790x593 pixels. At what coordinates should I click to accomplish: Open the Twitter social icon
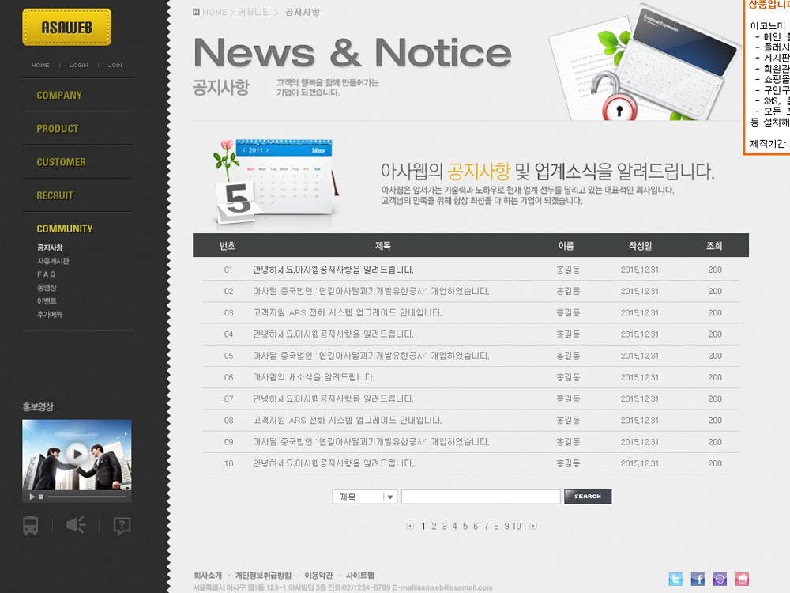[675, 579]
